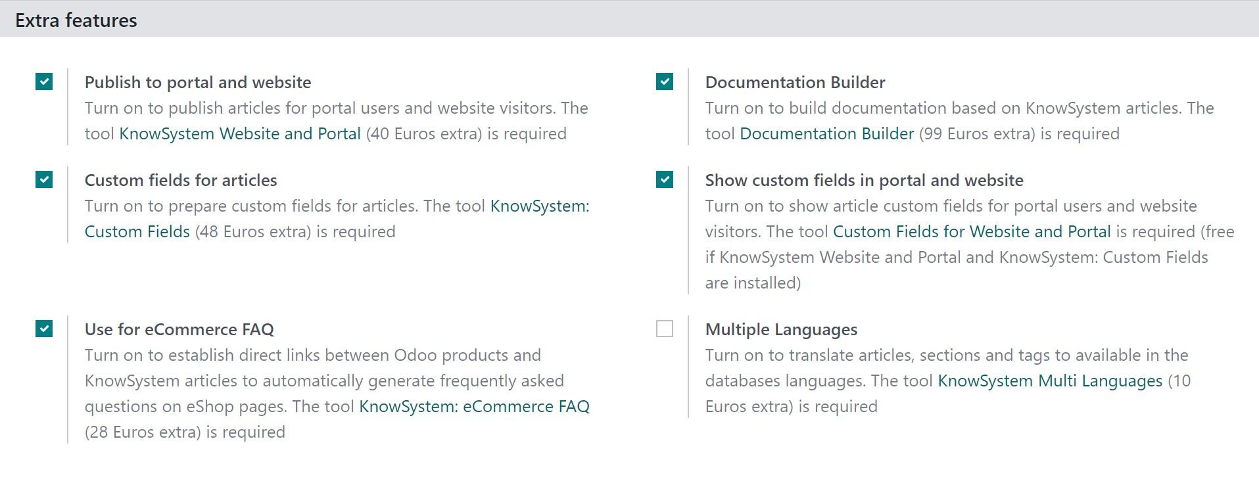Uncheck Show custom fields in portal and website
The height and width of the screenshot is (485, 1259).
tap(665, 179)
